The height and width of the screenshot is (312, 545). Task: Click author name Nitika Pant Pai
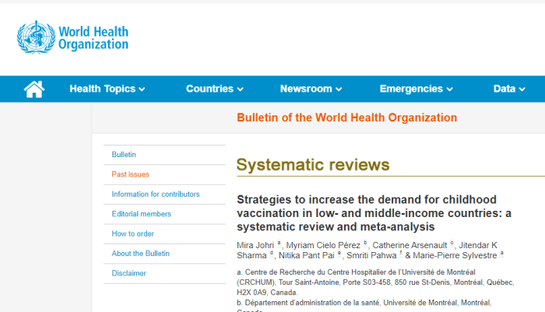point(307,256)
